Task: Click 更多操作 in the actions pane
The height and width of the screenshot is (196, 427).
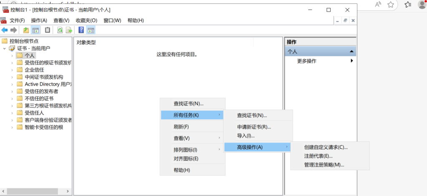Action: pos(306,61)
